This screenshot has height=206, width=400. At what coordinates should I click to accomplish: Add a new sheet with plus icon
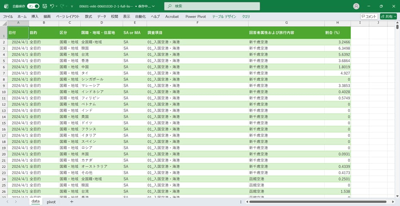tap(72, 201)
